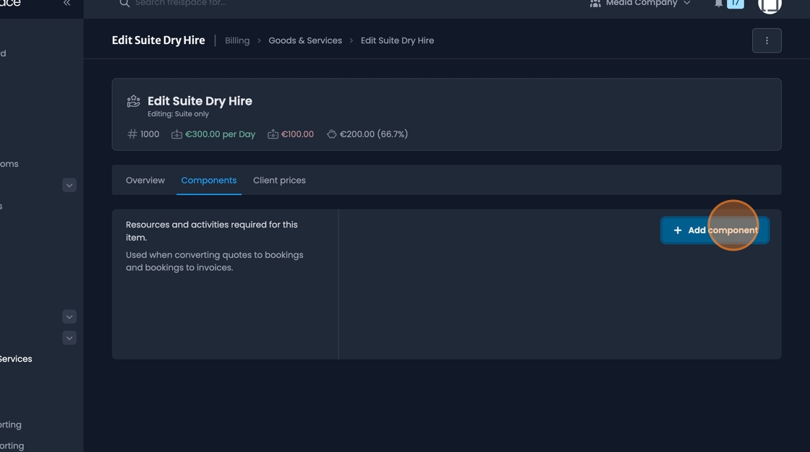
Task: Collapse the sidebar with the double-chevron icon
Action: tap(66, 3)
